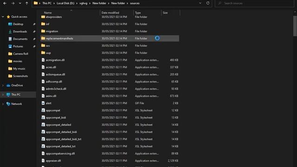This screenshot has width=297, height=167.
Task: Select appcompat_bidi stylesheet icon
Action: (43, 117)
